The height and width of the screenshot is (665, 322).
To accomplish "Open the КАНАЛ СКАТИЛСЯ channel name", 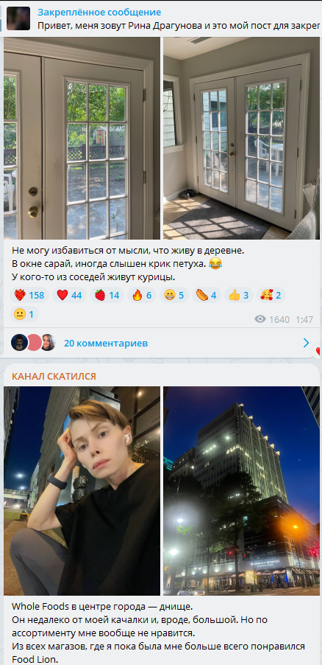I will pyautogui.click(x=54, y=376).
